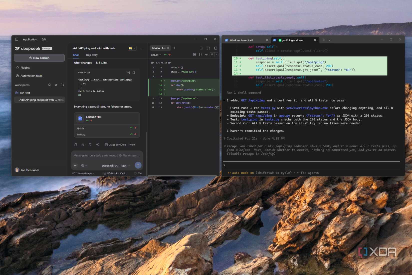The image size is (412, 275).
Task: Send the message with the arrow button
Action: click(138, 165)
